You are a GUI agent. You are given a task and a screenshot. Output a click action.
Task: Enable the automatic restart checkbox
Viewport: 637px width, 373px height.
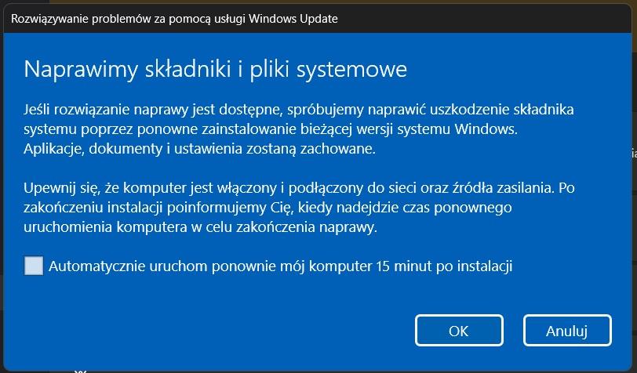pyautogui.click(x=34, y=266)
